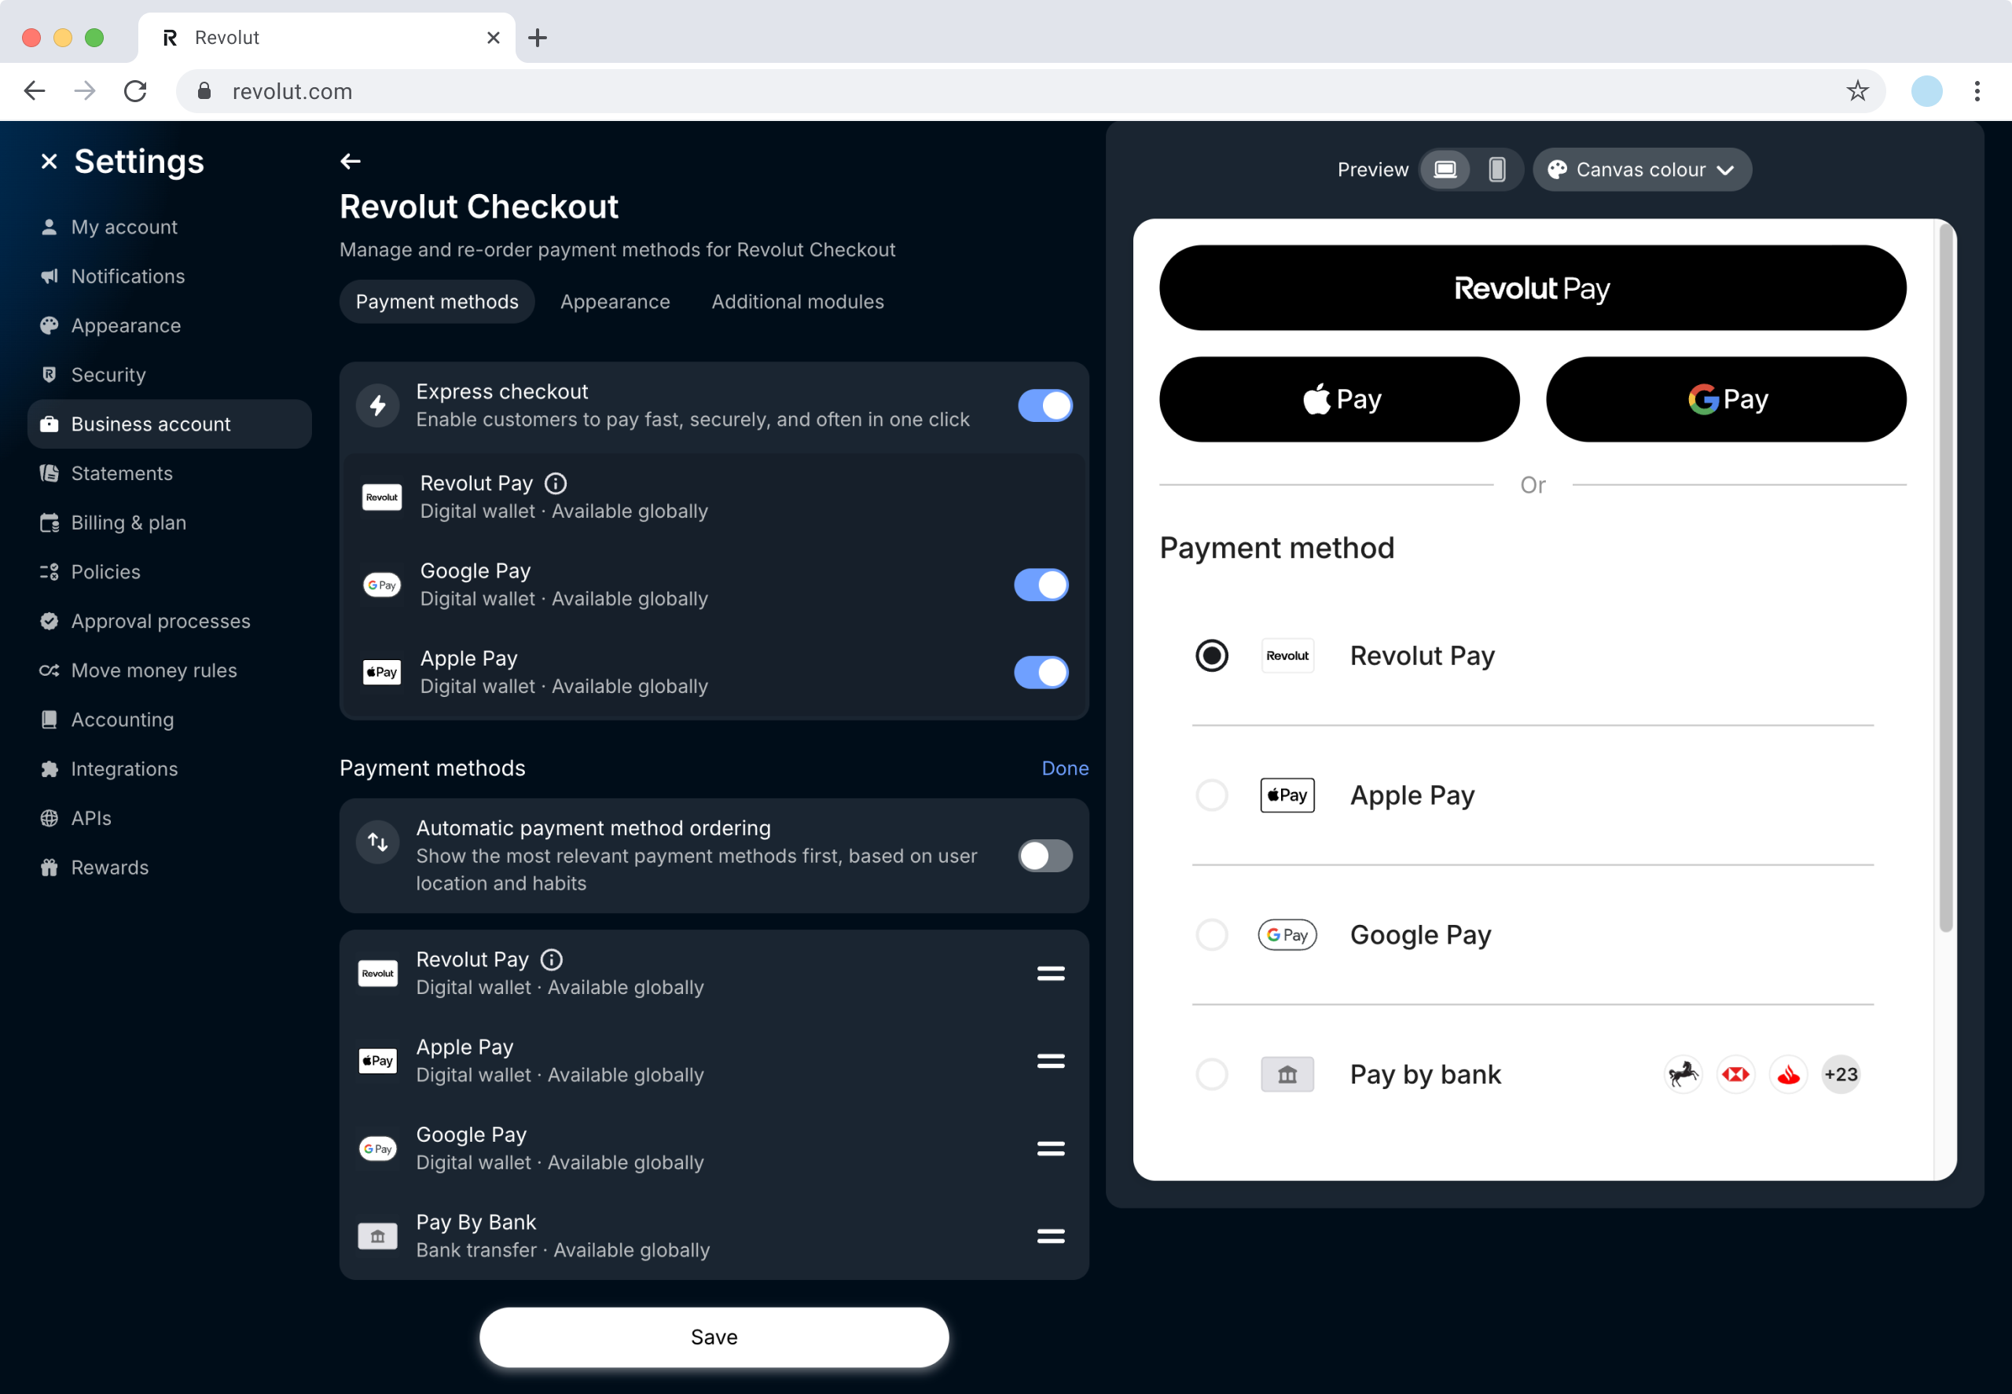This screenshot has height=1394, width=2012.
Task: Close Settings with the X icon
Action: 49,162
